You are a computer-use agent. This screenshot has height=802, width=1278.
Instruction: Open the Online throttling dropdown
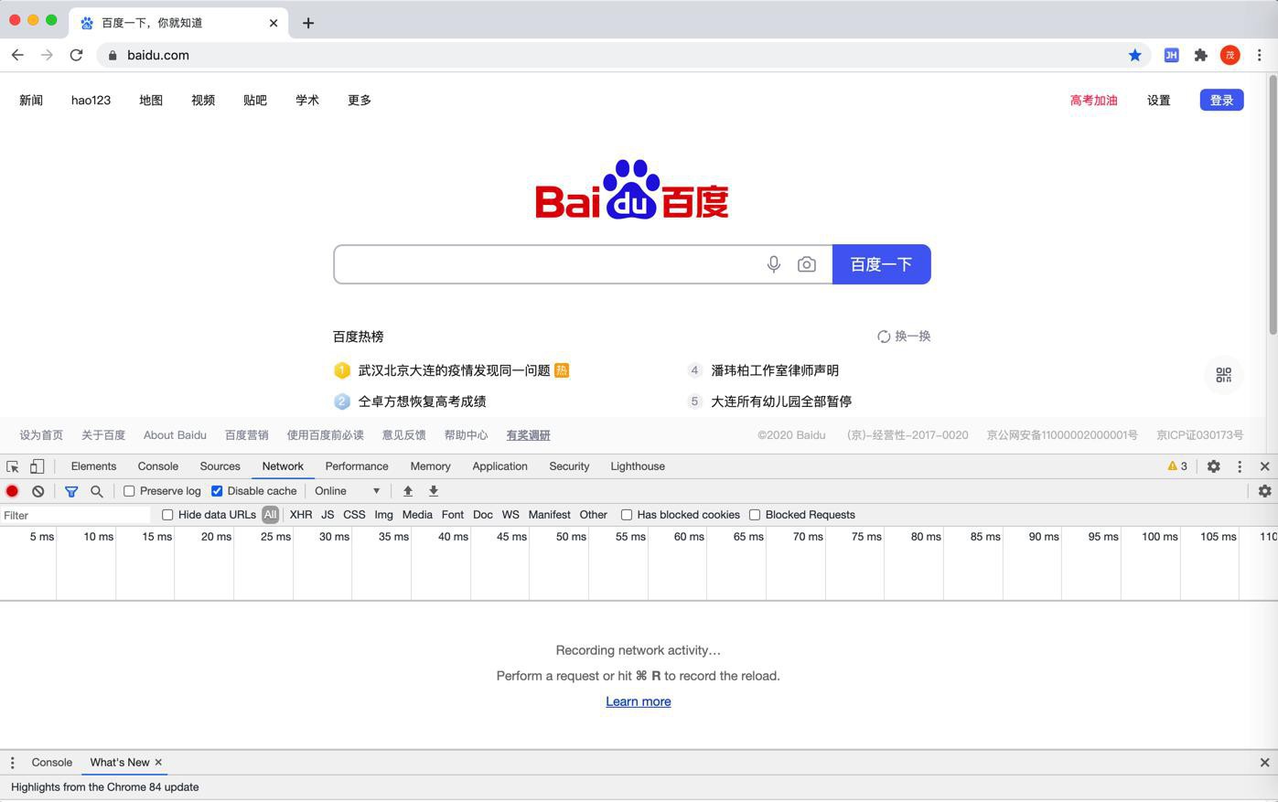coord(348,491)
